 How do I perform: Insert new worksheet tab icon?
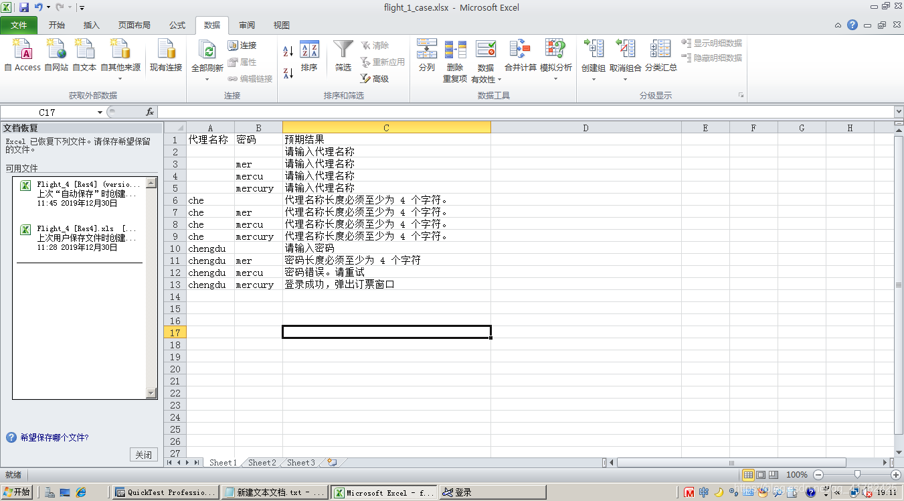(332, 462)
